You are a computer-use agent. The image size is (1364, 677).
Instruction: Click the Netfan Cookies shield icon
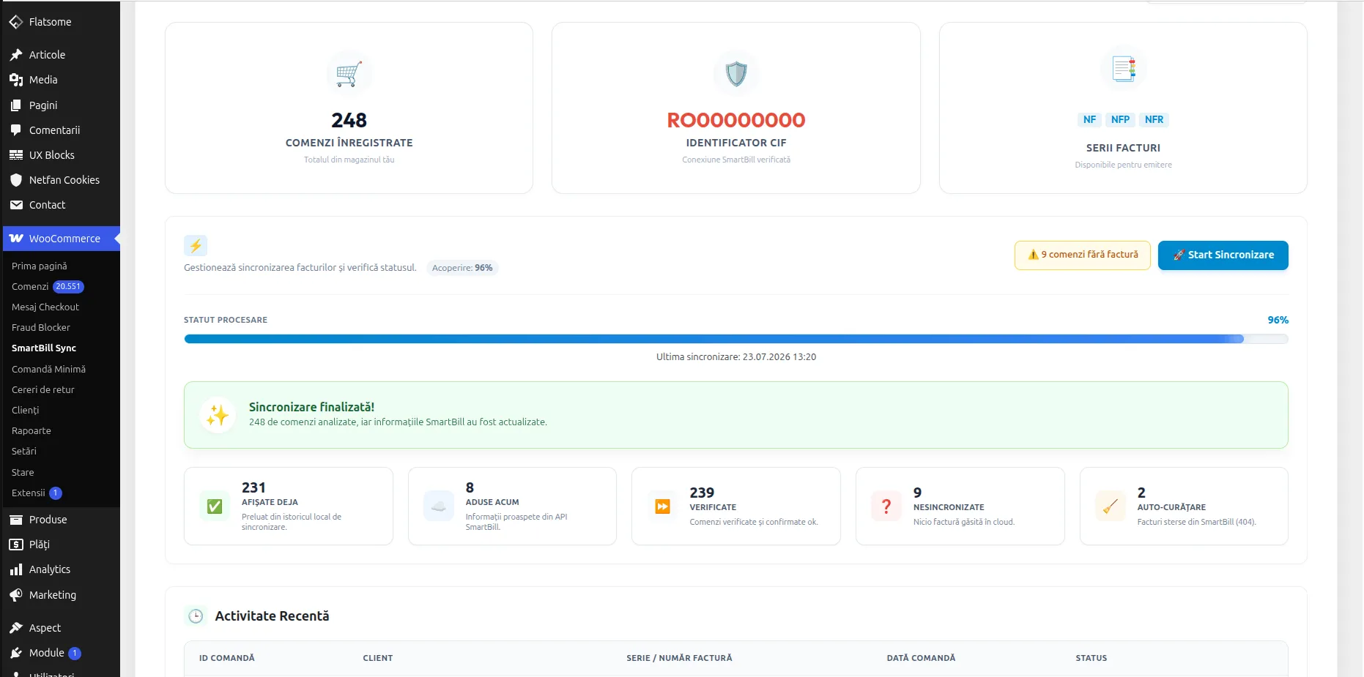(x=16, y=180)
